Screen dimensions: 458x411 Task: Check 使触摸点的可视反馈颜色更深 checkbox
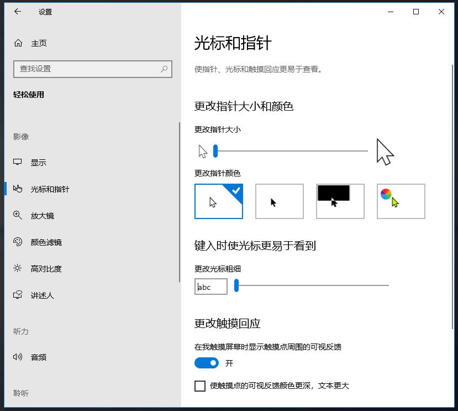click(x=200, y=386)
